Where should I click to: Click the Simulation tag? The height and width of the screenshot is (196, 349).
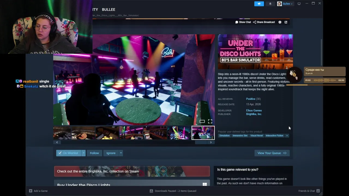point(224,136)
